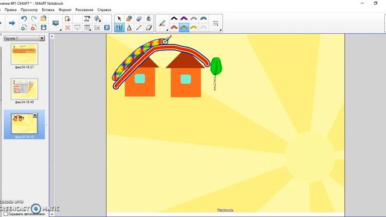Delete selected object with red X

pyautogui.click(x=68, y=28)
